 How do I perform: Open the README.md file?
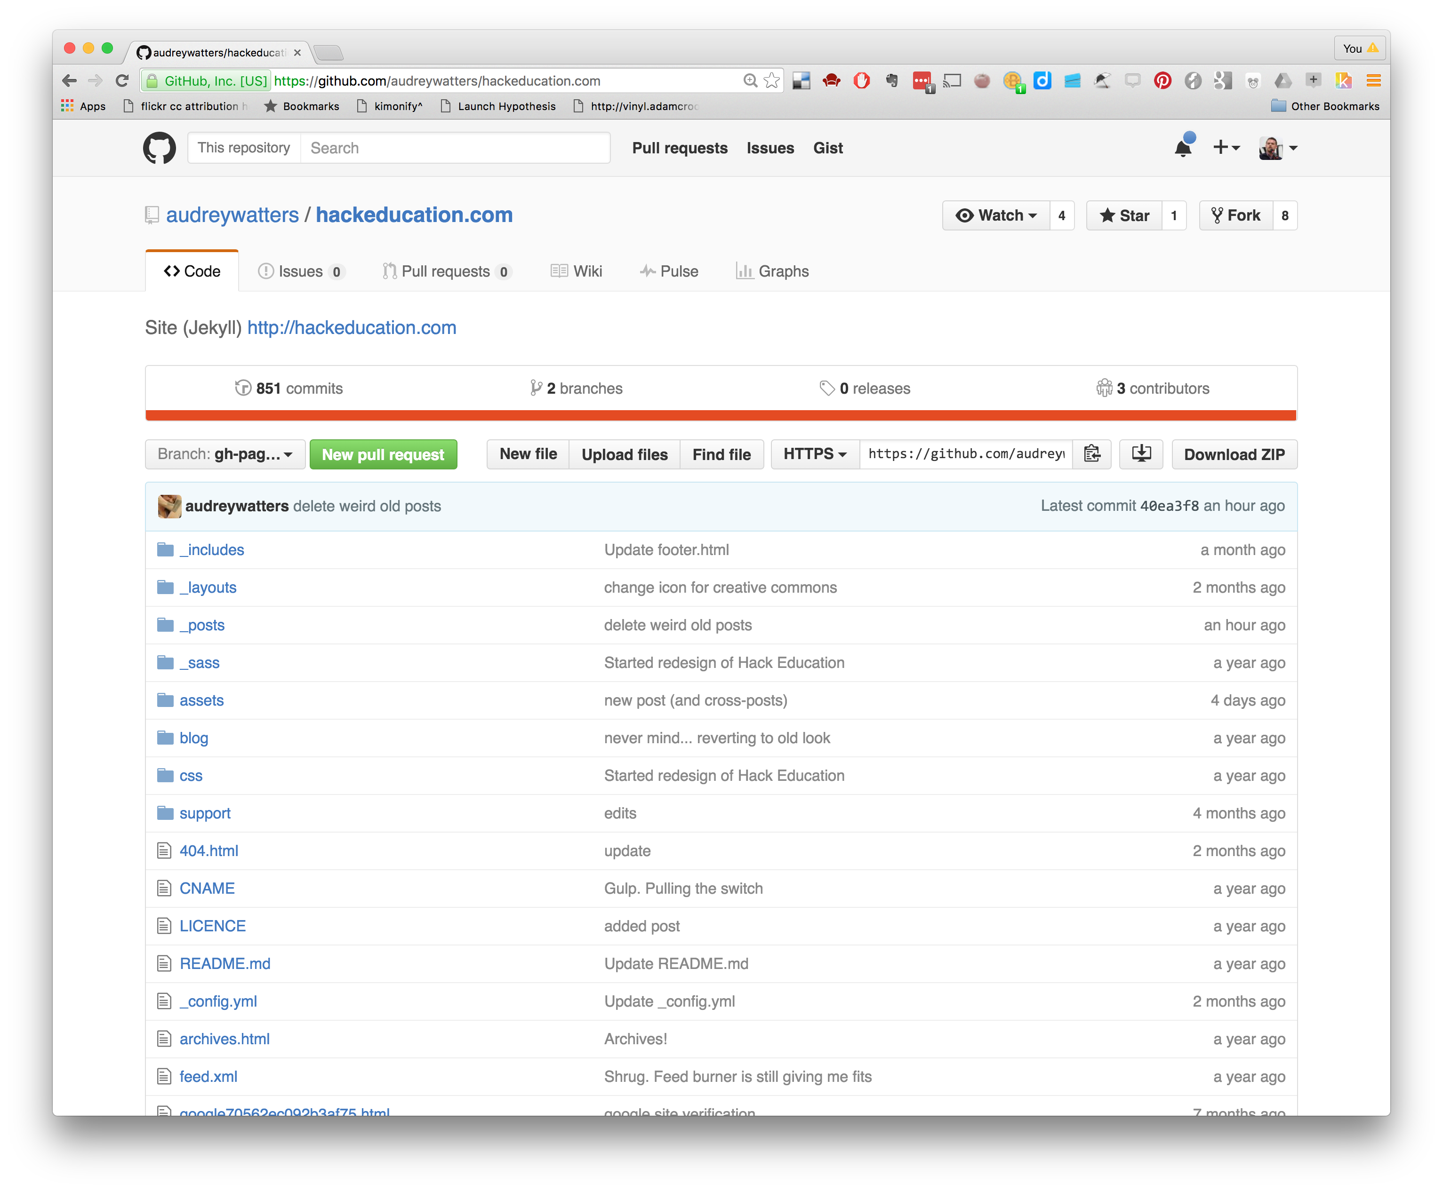224,963
